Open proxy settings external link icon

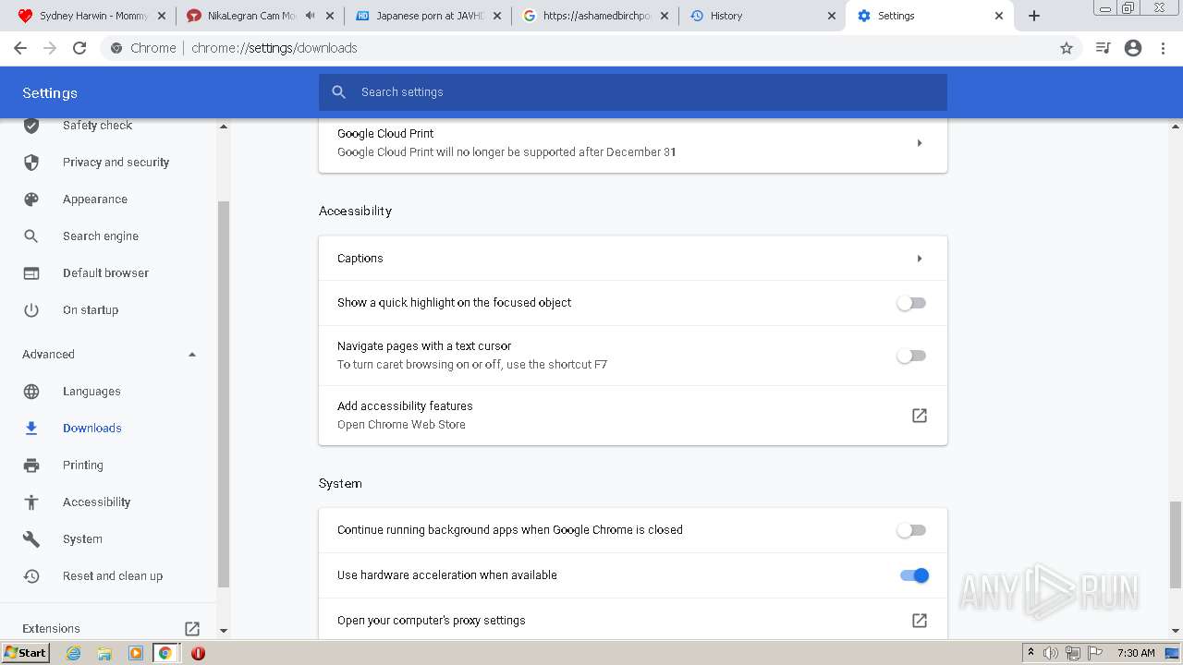tap(920, 621)
